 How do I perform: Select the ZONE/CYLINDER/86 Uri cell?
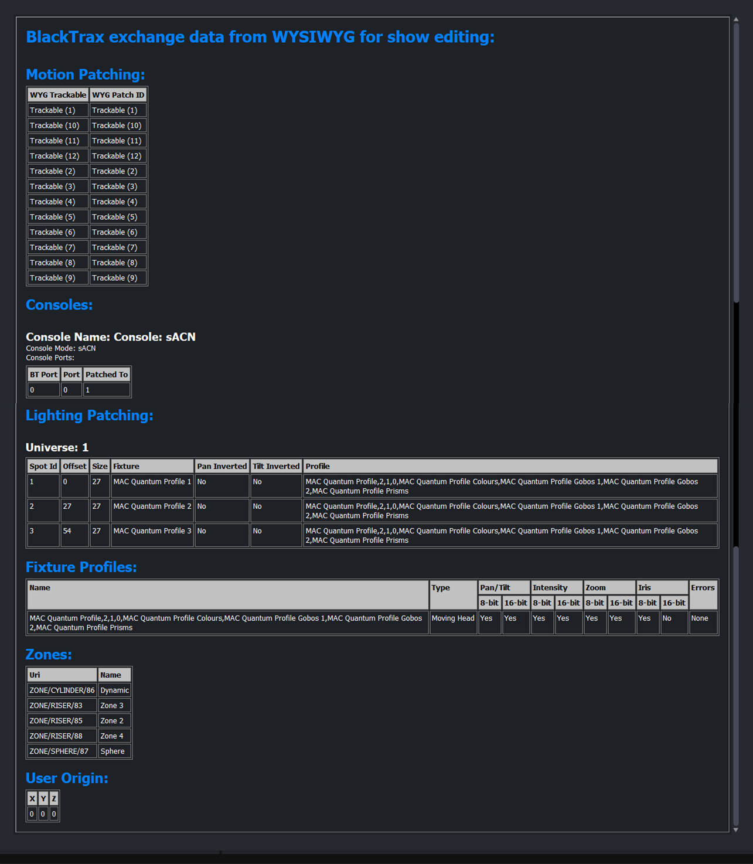click(x=62, y=690)
